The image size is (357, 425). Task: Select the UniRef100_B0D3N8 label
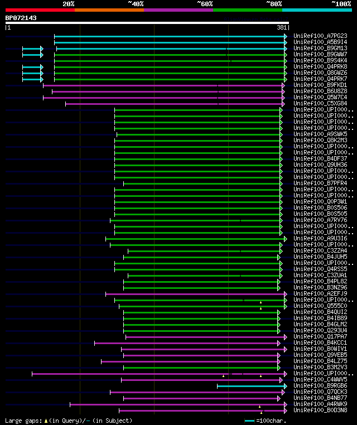click(x=320, y=410)
